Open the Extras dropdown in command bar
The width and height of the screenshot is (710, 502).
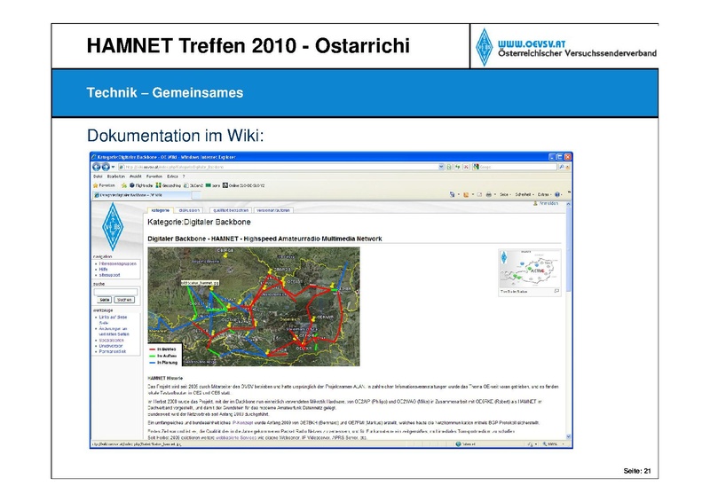[x=544, y=194]
